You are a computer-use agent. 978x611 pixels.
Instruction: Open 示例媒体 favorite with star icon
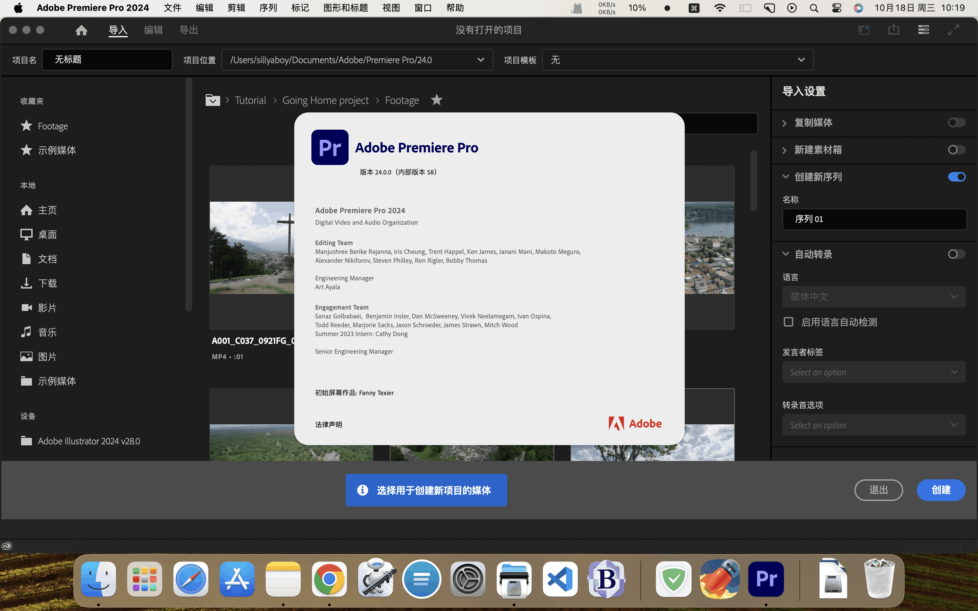[48, 150]
